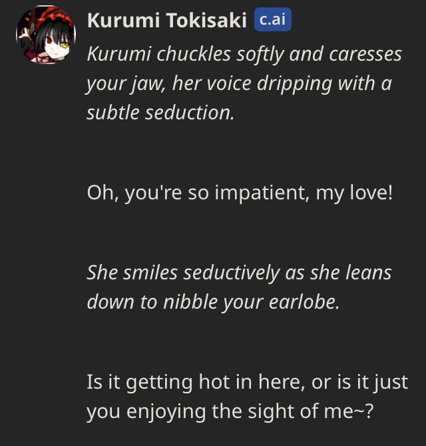Click the text "subtle seduction."
The image size is (426, 446).
pyautogui.click(x=160, y=113)
